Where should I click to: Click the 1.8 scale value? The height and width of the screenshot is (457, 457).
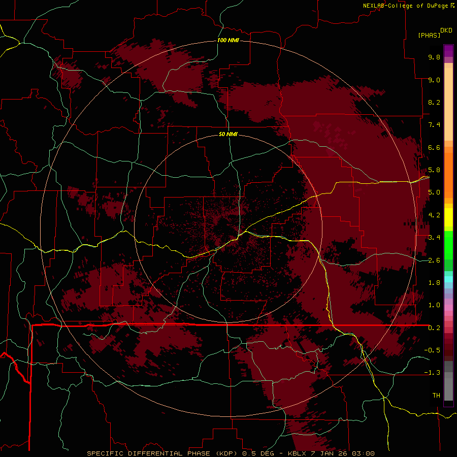434,283
